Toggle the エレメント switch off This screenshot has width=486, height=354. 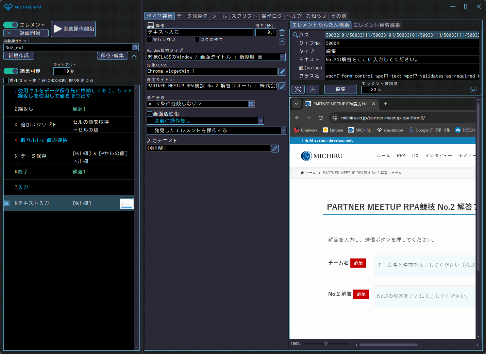click(11, 25)
